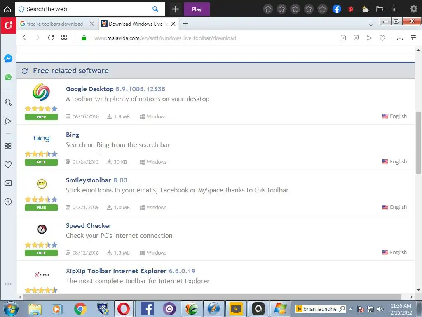The height and width of the screenshot is (317, 422).
Task: Click the Bing logo thumbnail
Action: point(42,138)
